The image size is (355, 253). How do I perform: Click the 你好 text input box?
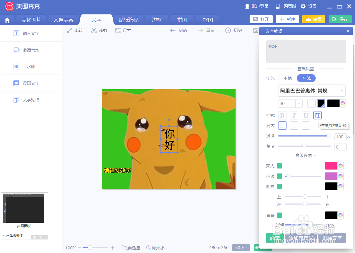tap(306, 52)
